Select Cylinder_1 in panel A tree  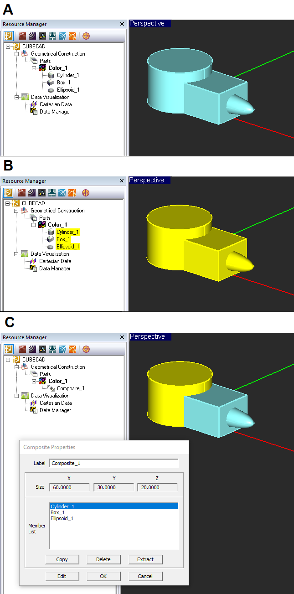68,75
